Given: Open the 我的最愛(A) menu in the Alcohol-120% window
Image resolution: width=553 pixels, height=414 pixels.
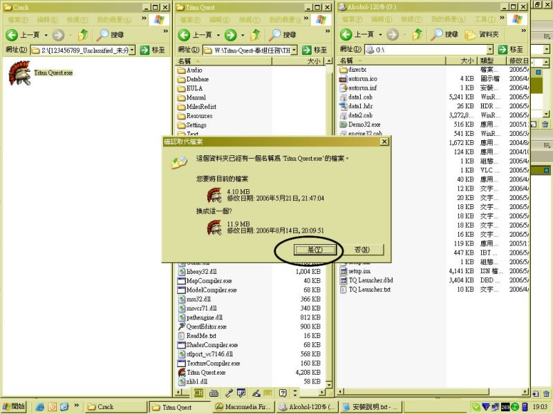Looking at the screenshot, I should 448,19.
